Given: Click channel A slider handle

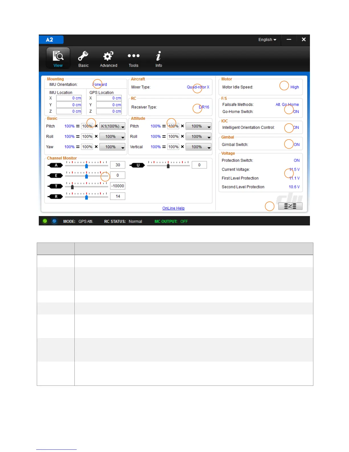Looking at the screenshot, I should (86, 166).
